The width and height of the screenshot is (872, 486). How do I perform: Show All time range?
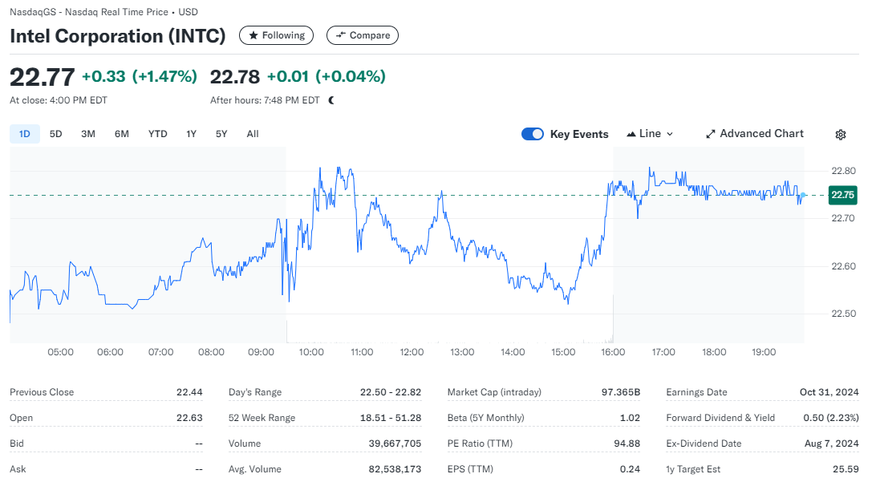[x=253, y=134]
